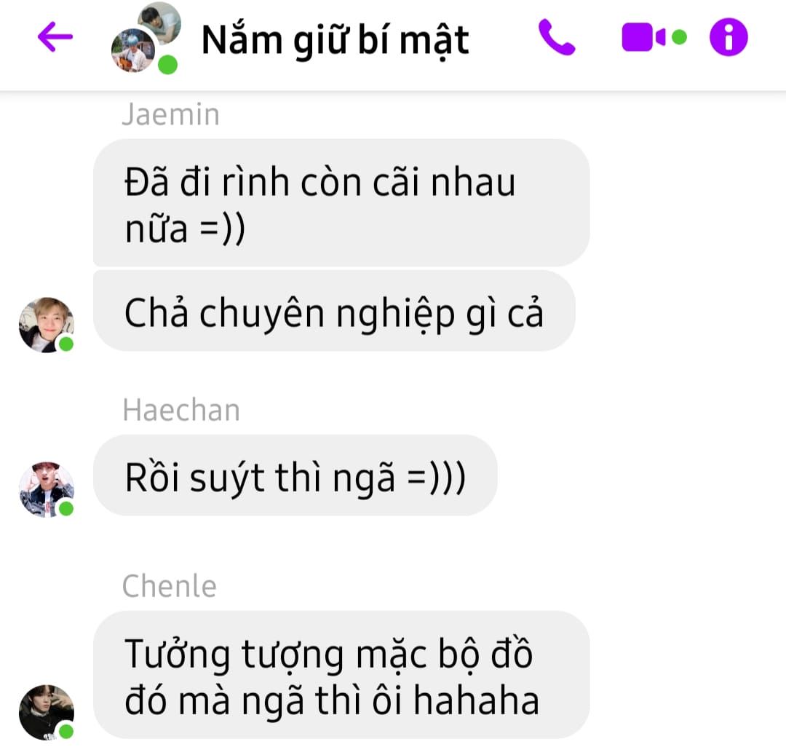Tap green active dot on group avatar
Screen dimensions: 786x755
(x=167, y=65)
